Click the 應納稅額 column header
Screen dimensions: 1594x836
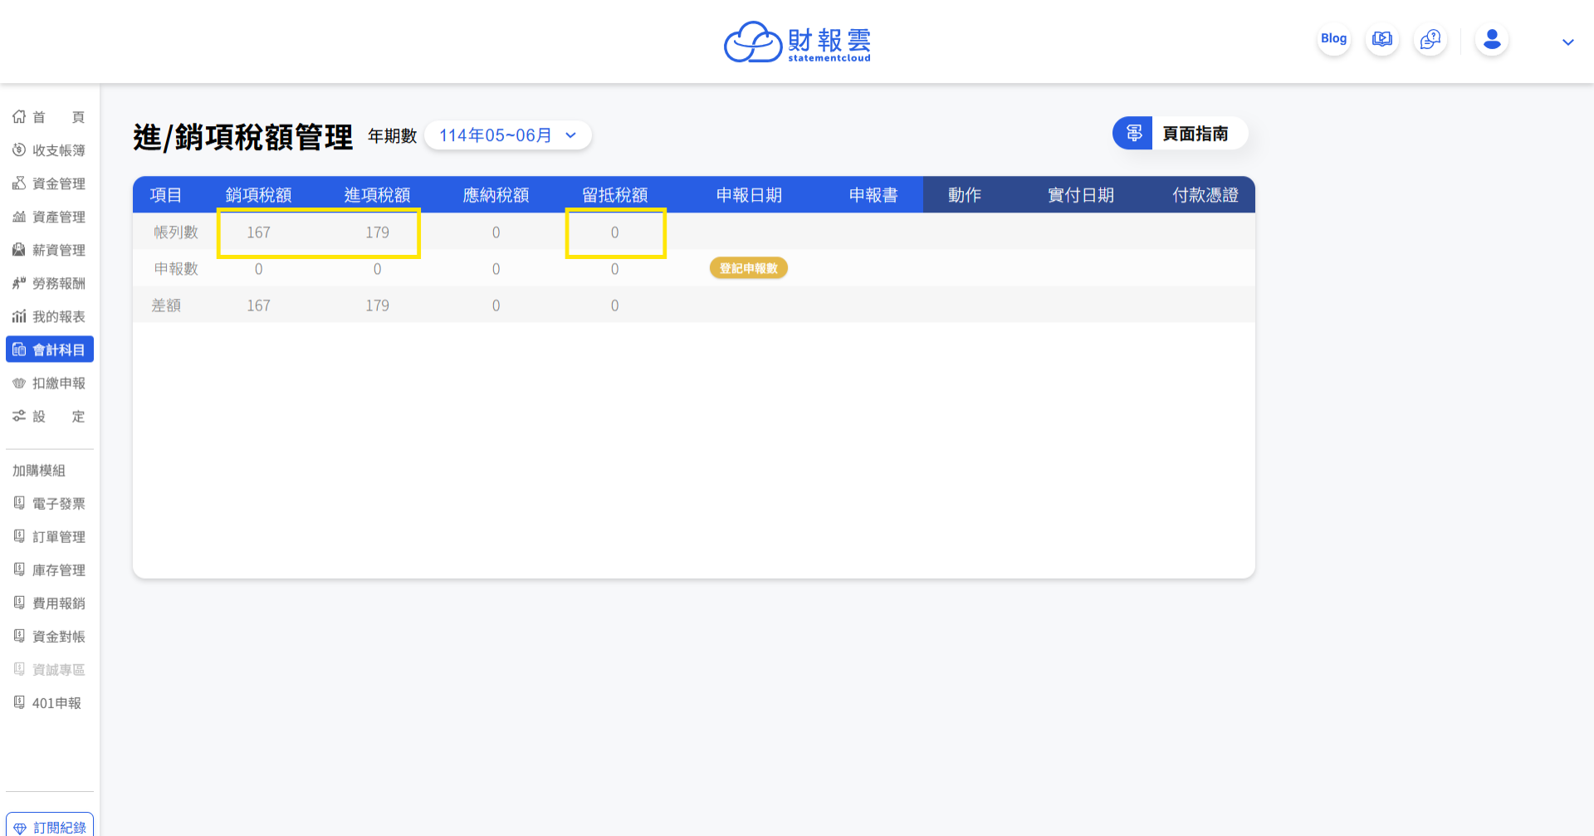(496, 195)
